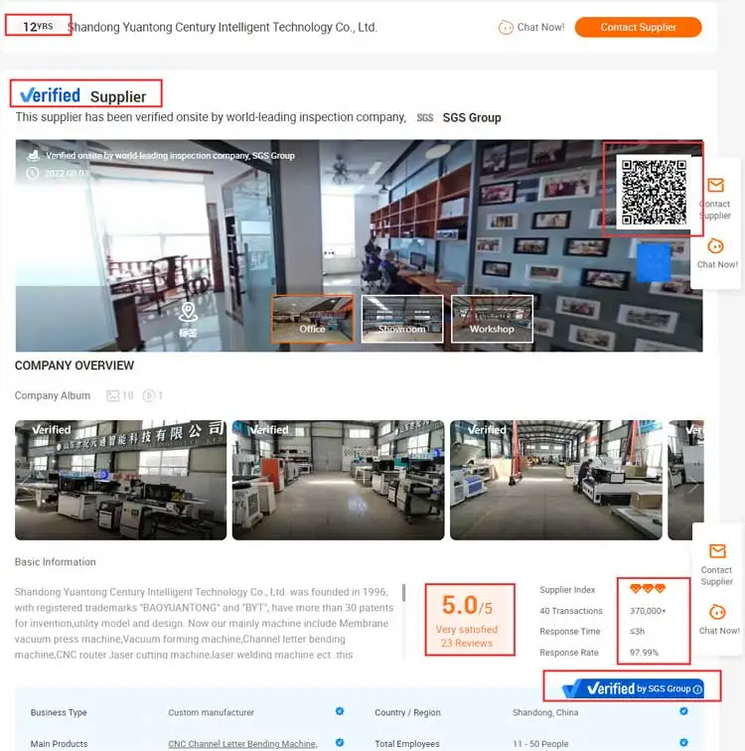Screen dimensions: 745x751
Task: Open the SGS Group link
Action: [x=472, y=118]
